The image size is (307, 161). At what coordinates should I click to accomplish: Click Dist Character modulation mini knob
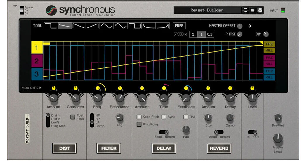(x=76, y=88)
